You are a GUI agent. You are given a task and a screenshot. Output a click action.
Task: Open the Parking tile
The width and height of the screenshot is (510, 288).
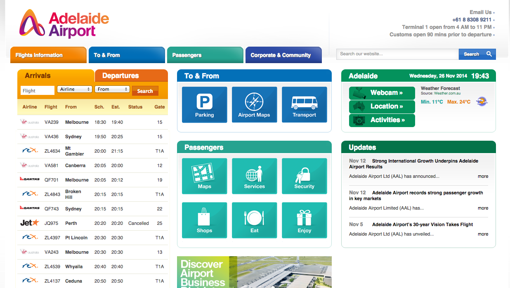(204, 104)
